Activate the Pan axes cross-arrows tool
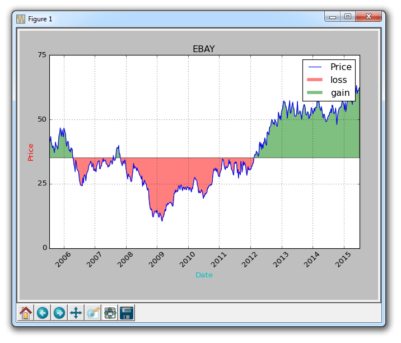Screen dimensions: 401x343 76,313
